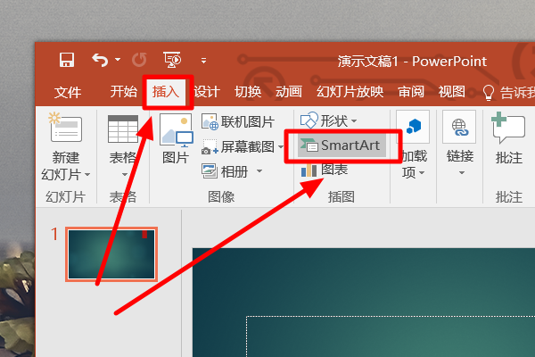Switch to the 设计 tab
The image size is (535, 357).
[207, 92]
